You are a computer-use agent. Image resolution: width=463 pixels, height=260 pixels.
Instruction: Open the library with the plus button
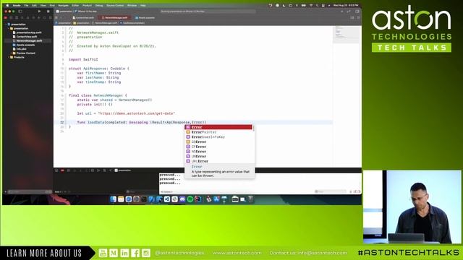coord(342,12)
